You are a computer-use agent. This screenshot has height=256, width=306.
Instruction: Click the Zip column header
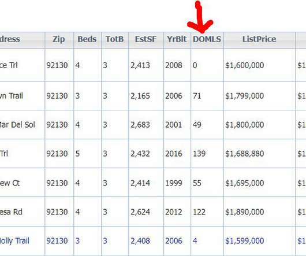[59, 39]
